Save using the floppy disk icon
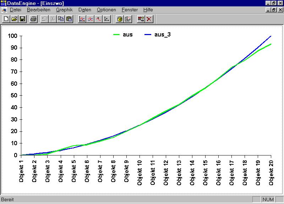 (22, 19)
